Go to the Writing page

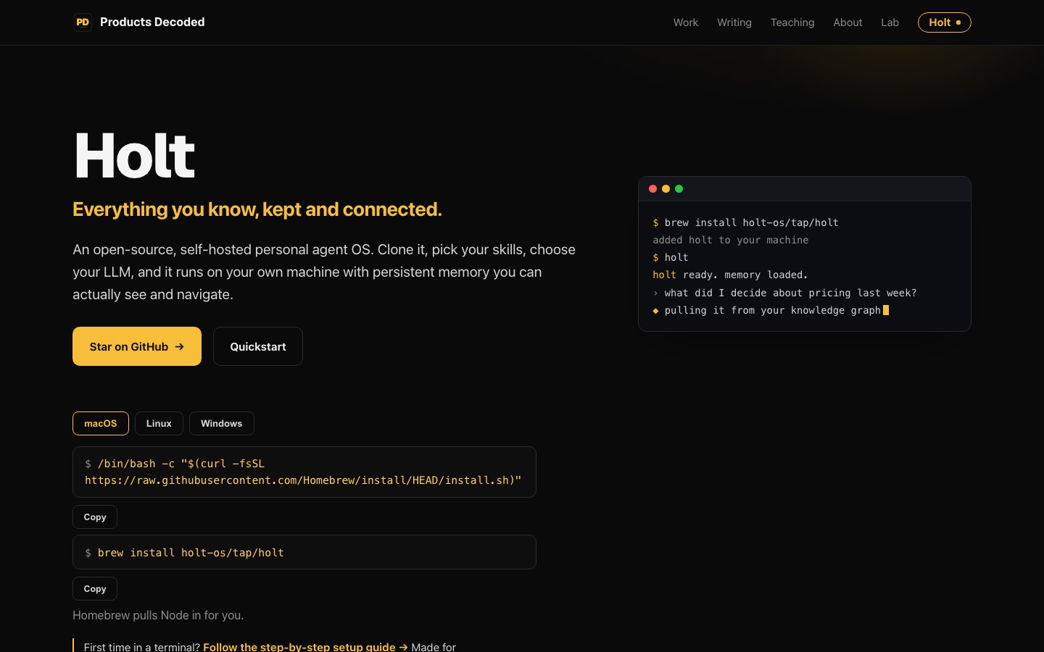point(734,22)
